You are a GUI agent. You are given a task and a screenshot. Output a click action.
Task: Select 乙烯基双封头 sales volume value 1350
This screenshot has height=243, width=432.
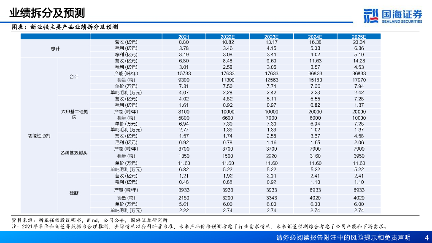(x=184, y=156)
